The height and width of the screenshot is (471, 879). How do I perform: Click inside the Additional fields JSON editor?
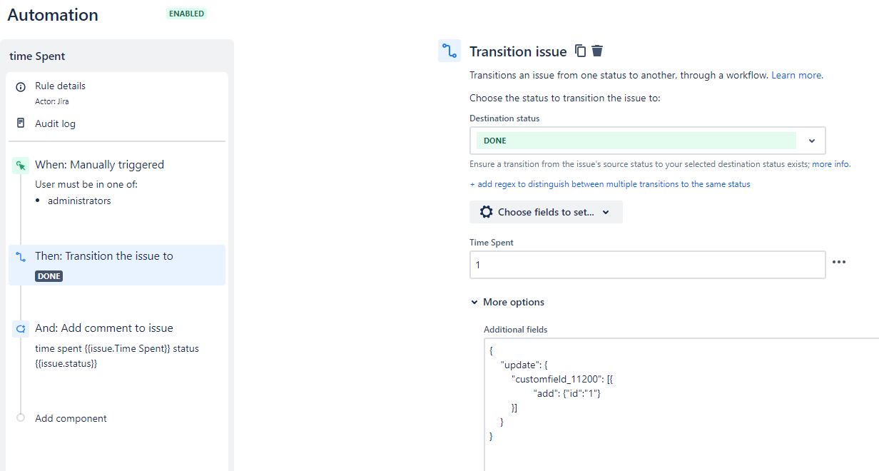[681, 405]
